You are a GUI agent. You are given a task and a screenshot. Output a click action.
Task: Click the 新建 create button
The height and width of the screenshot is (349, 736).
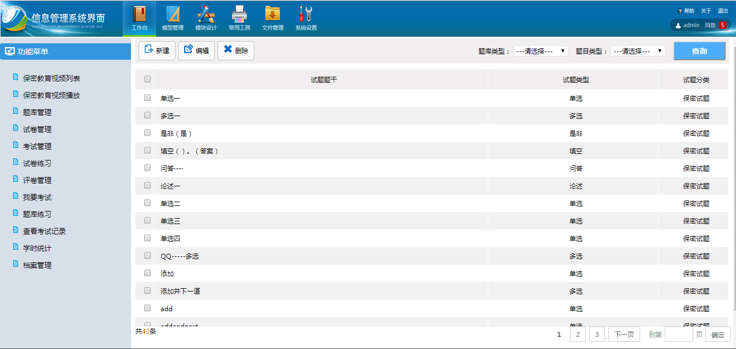click(157, 50)
